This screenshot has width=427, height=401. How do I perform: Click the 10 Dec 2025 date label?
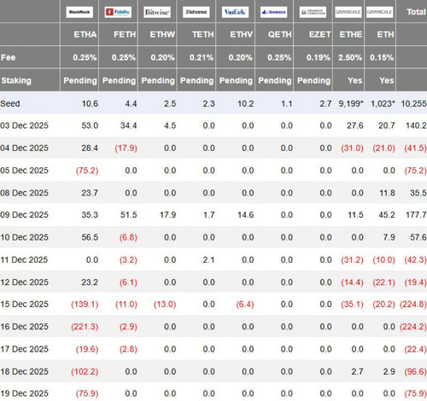click(24, 237)
